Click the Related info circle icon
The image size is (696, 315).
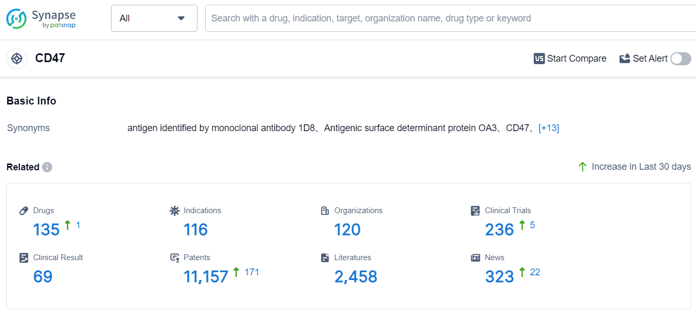tap(47, 167)
